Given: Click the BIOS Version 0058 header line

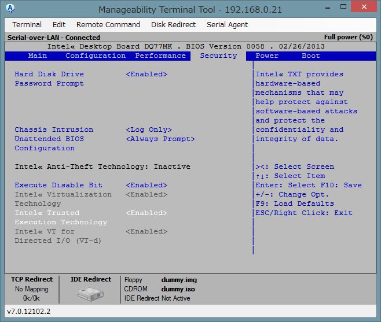Looking at the screenshot, I should [x=186, y=46].
